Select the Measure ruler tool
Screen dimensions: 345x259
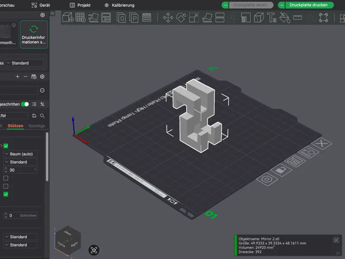tap(298, 17)
